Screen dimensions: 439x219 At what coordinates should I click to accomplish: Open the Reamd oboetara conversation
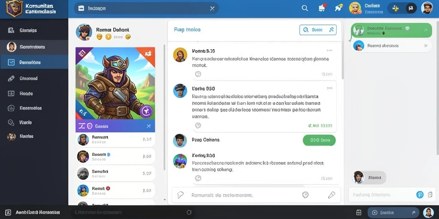[x=391, y=45]
